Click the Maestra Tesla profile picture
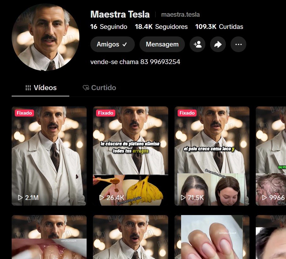The width and height of the screenshot is (286, 259). pyautogui.click(x=45, y=37)
